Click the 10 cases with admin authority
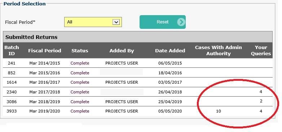The image size is (282, 132). (218, 111)
